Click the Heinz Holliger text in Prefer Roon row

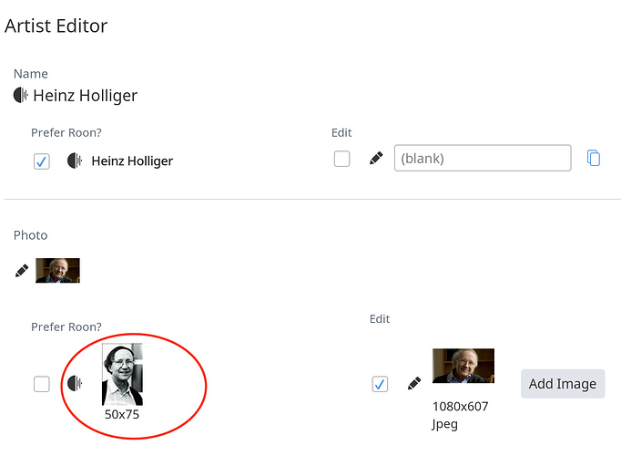coord(132,161)
